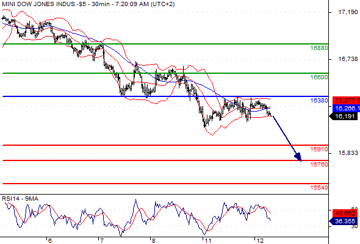Select the red 45.662 RSI average tag
The height and width of the screenshot is (244, 360).
point(345,213)
